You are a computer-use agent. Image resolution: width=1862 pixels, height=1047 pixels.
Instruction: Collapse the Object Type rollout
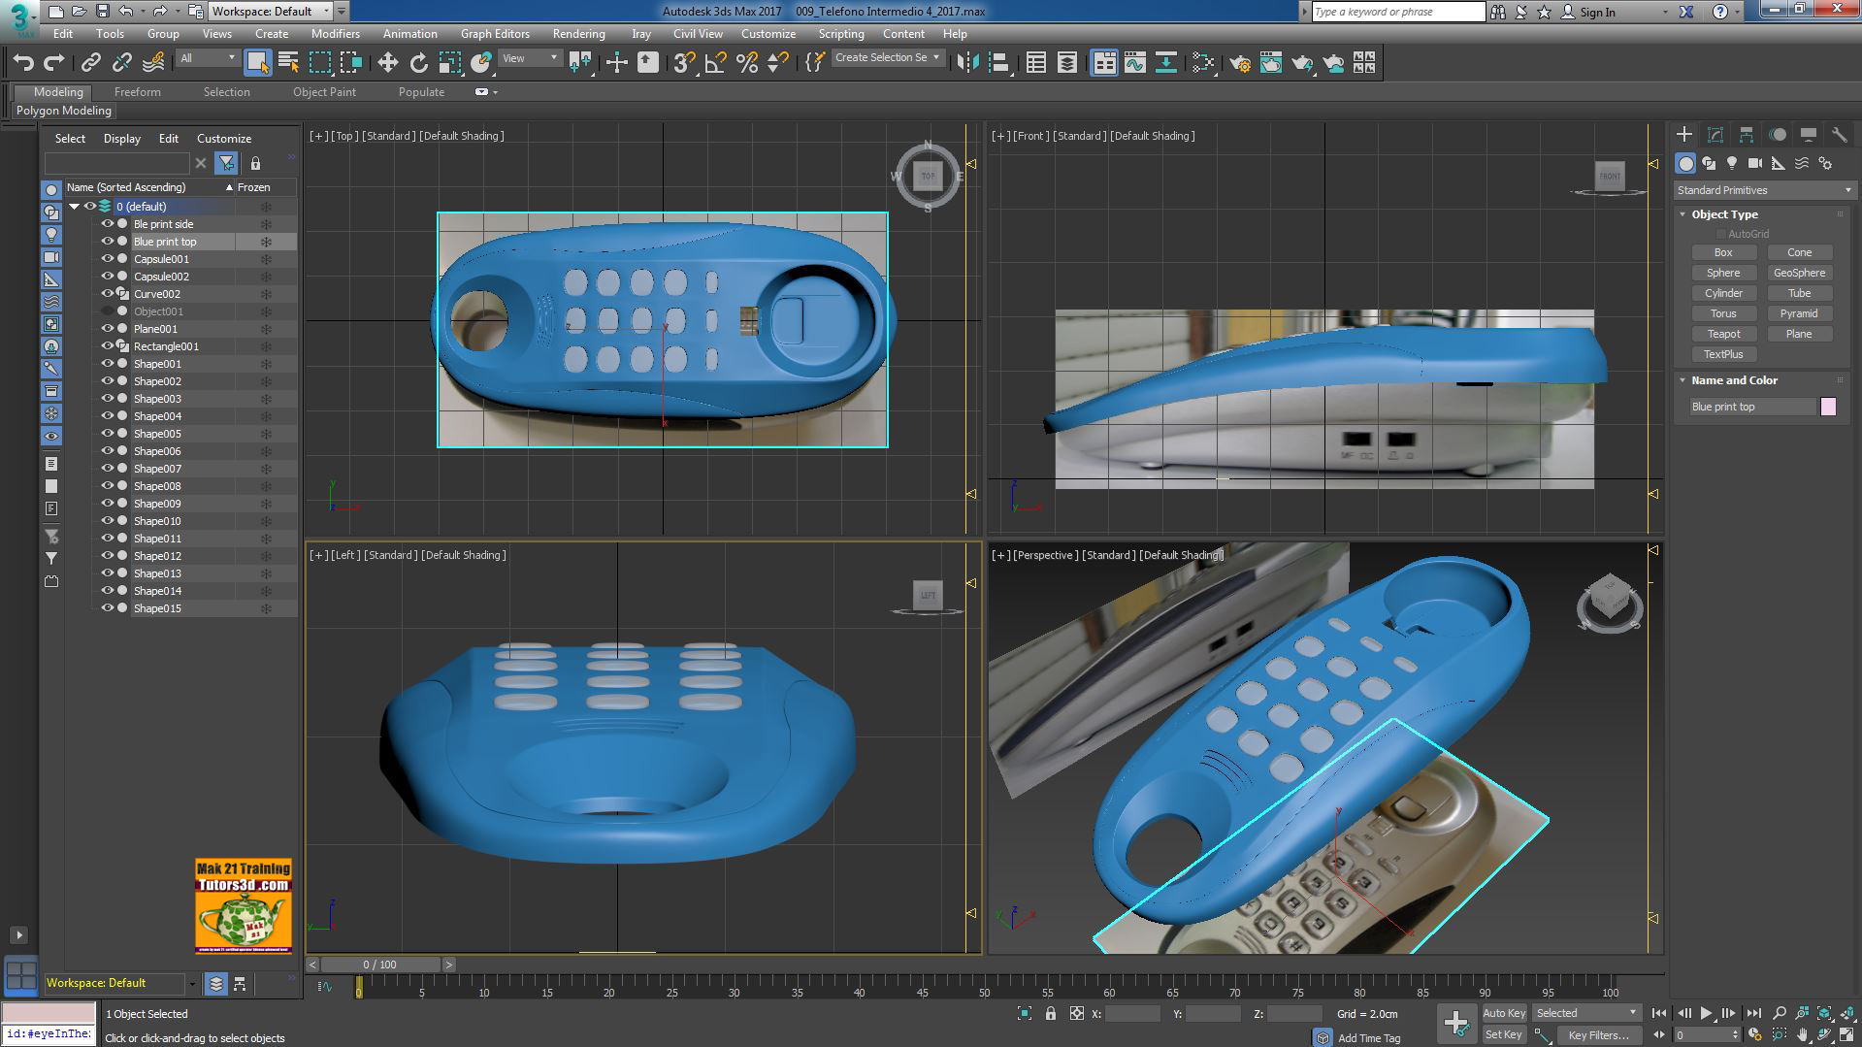click(1682, 213)
